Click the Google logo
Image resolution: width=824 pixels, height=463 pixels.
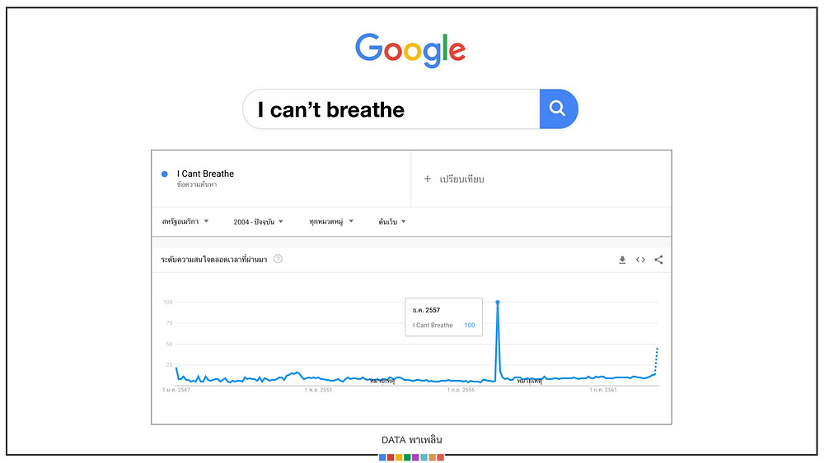(410, 50)
